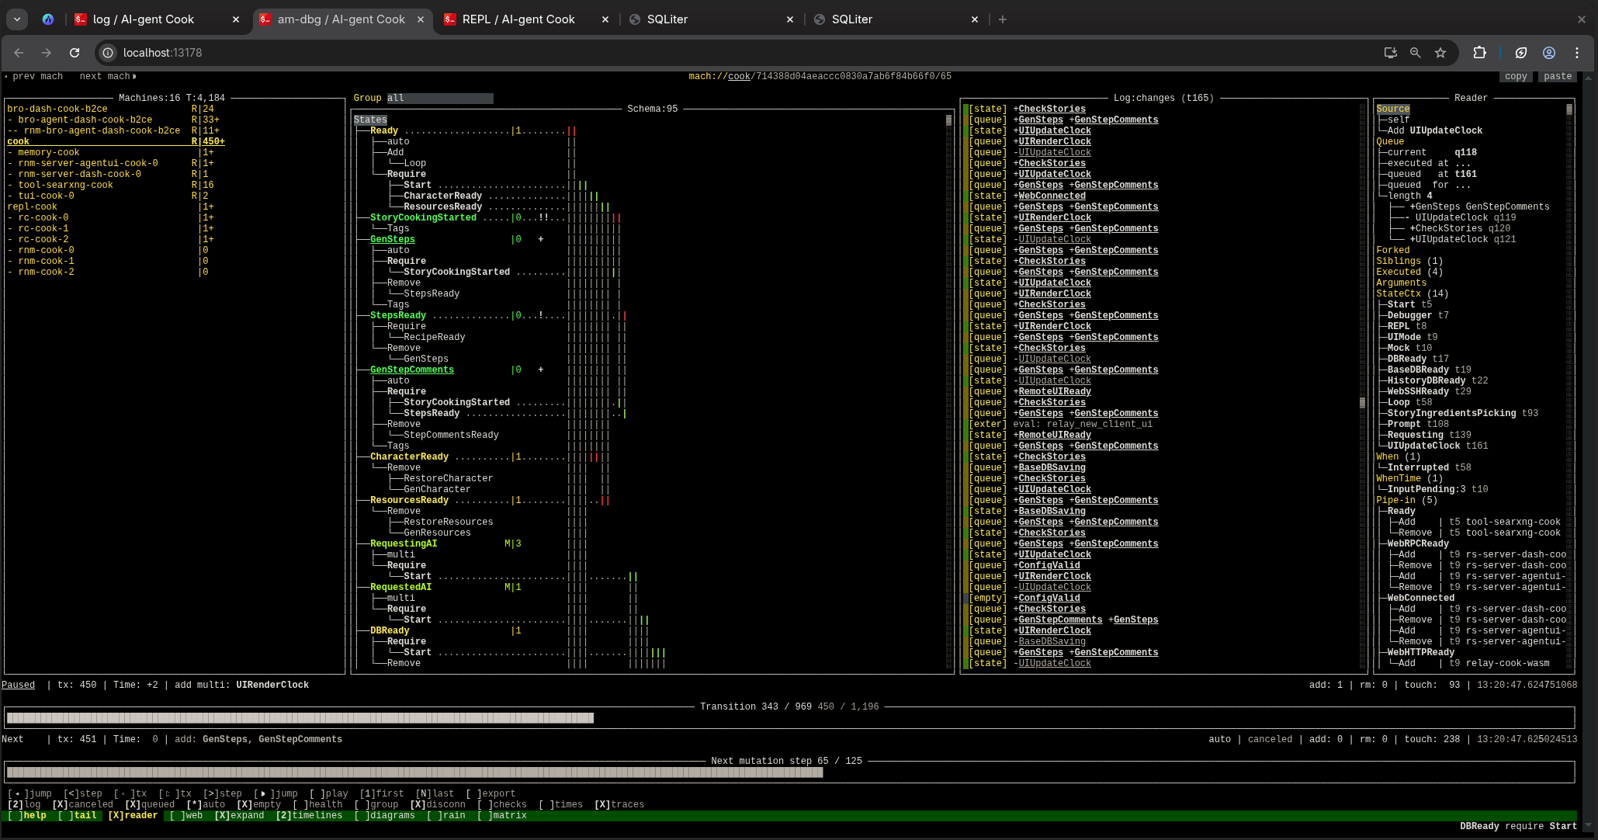Reload the localhost page
The image size is (1598, 840).
75,53
